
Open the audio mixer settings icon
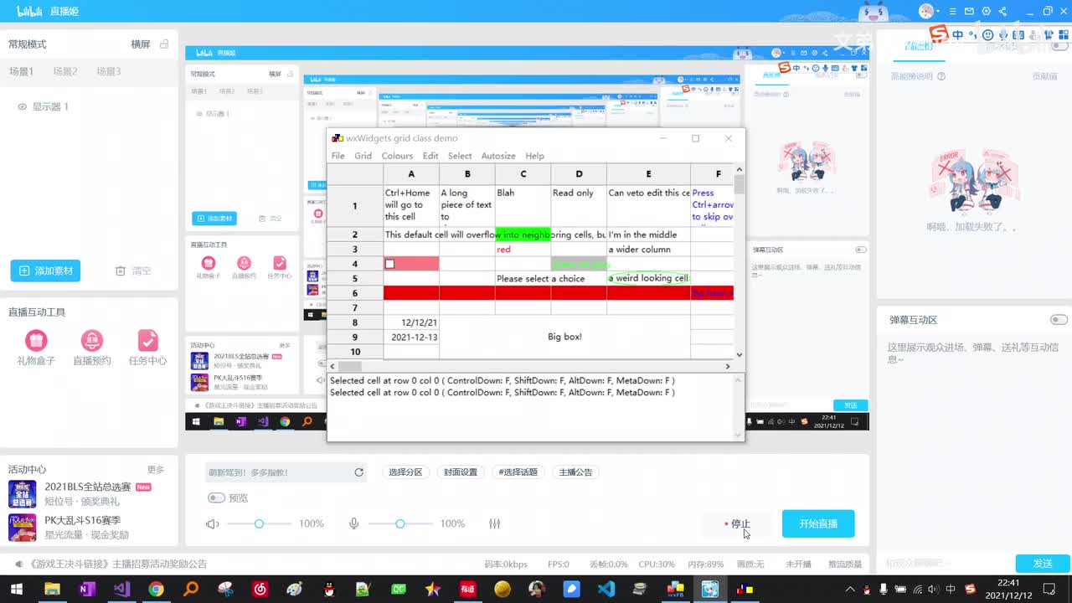tap(495, 523)
